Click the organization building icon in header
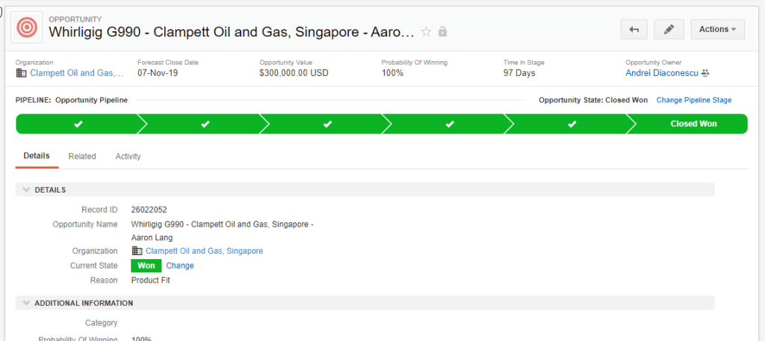Image resolution: width=765 pixels, height=341 pixels. 21,73
